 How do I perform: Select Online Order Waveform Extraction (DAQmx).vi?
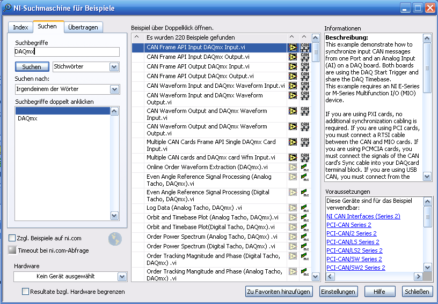pos(215,167)
